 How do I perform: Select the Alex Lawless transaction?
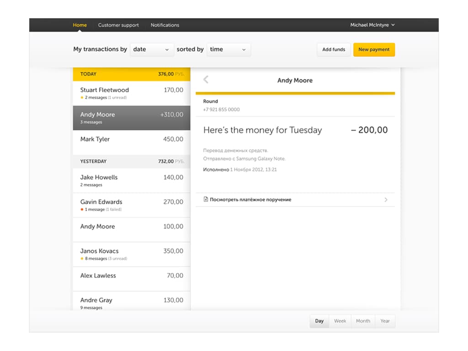click(x=132, y=279)
